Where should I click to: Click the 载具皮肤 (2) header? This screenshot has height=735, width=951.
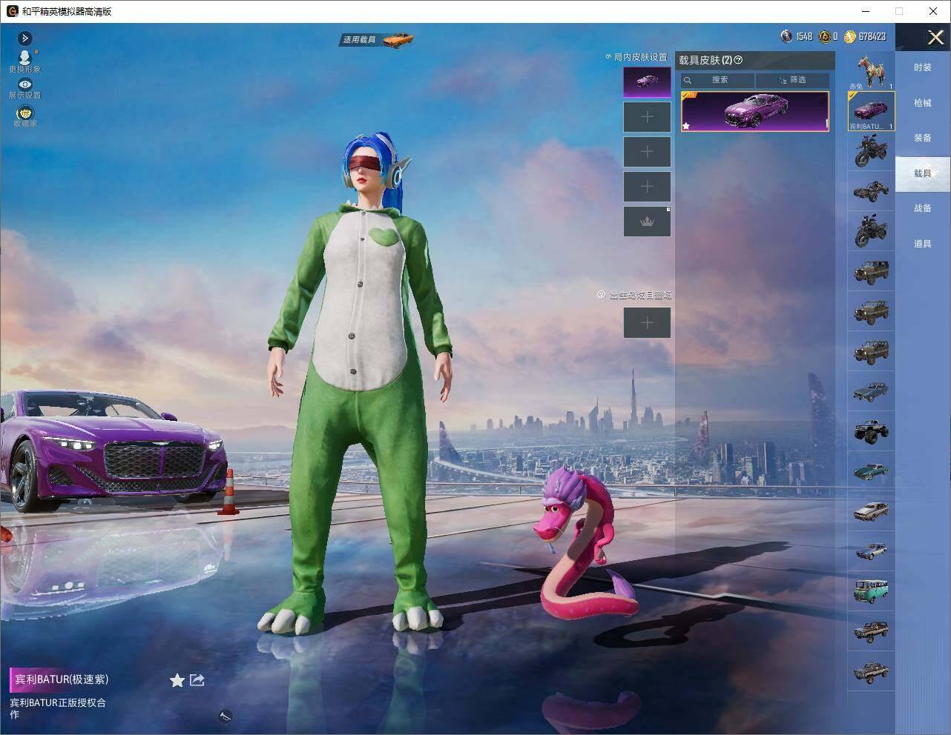(x=705, y=61)
